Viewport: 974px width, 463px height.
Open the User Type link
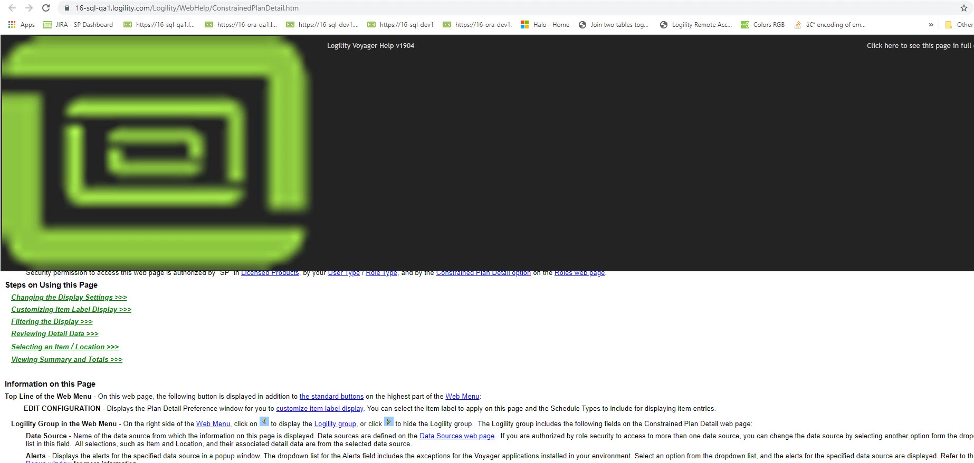tap(343, 273)
